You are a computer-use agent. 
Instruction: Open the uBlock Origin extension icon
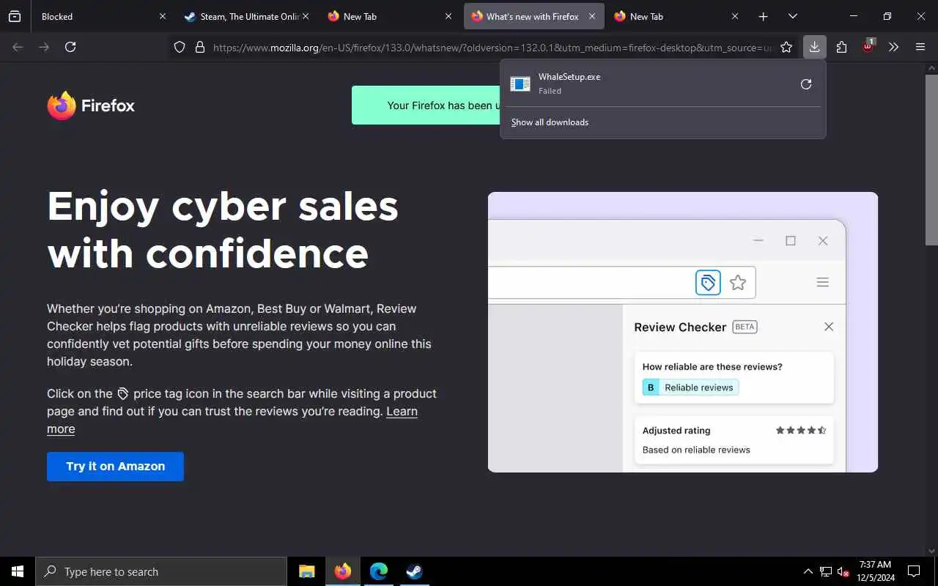tap(868, 47)
